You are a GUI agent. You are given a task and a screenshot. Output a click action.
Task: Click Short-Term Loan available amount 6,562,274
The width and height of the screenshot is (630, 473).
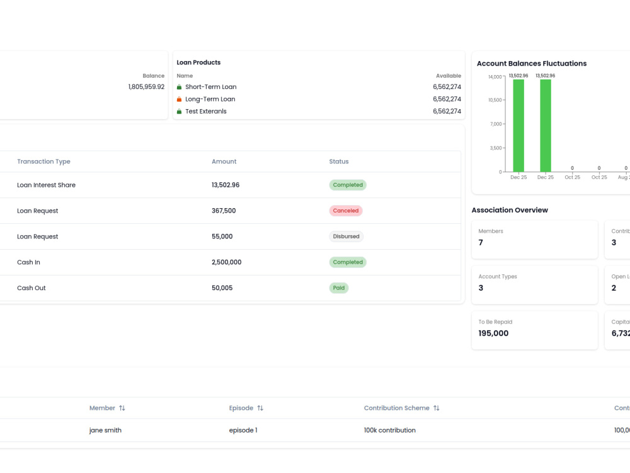[x=447, y=87]
